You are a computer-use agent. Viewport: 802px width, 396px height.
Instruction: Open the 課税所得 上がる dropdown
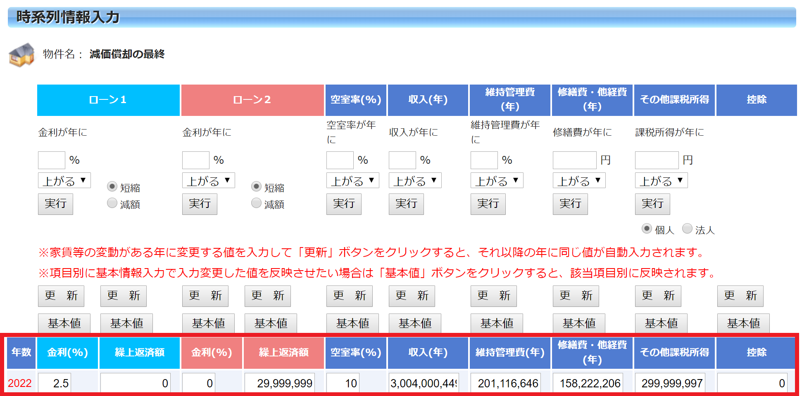click(661, 181)
